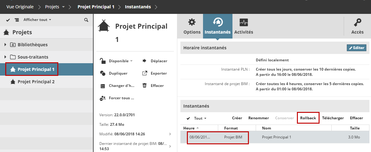Click the Changer d'hôte server icon
The width and height of the screenshot is (371, 152).
point(103,86)
